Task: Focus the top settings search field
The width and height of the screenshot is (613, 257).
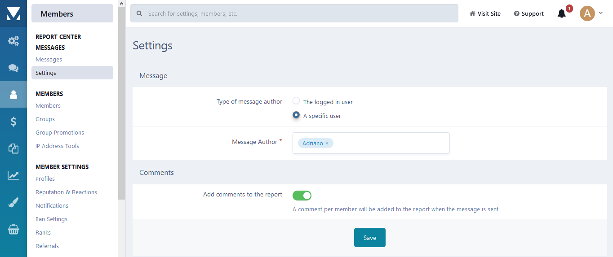Action: pos(294,13)
